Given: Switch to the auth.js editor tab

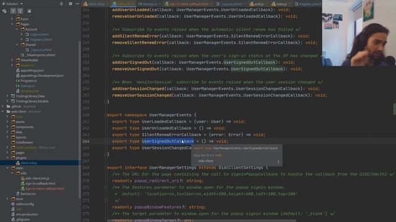Looking at the screenshot, I should (x=259, y=4).
